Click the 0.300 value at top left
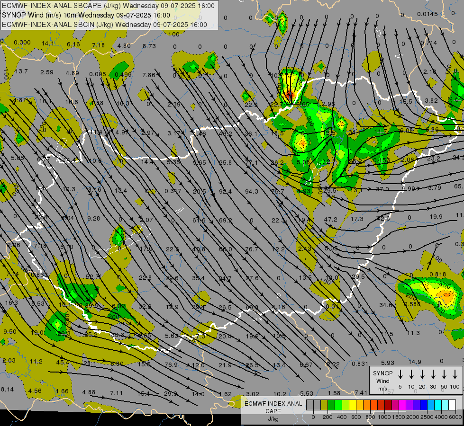 (22, 42)
